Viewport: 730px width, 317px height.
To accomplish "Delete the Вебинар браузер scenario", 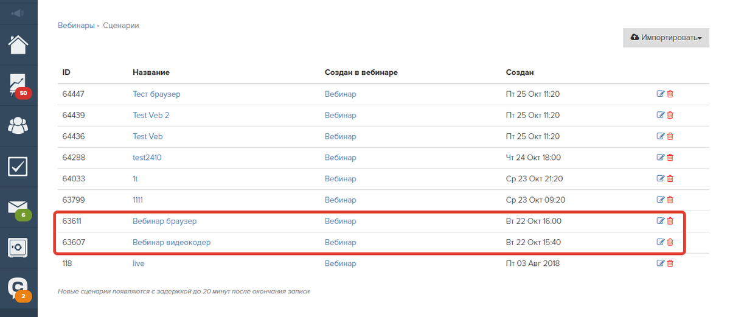I will pos(670,221).
